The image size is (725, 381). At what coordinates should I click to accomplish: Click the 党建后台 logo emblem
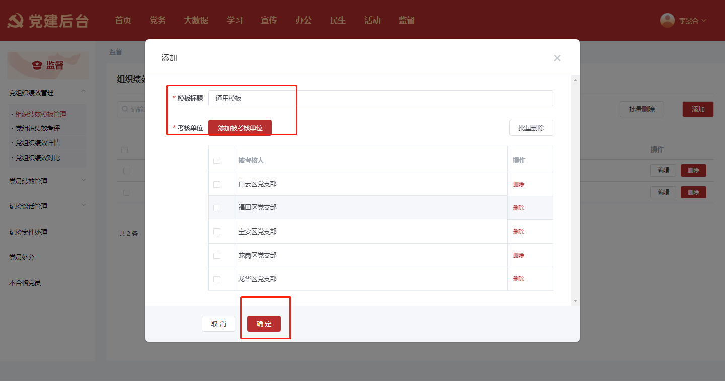[16, 21]
